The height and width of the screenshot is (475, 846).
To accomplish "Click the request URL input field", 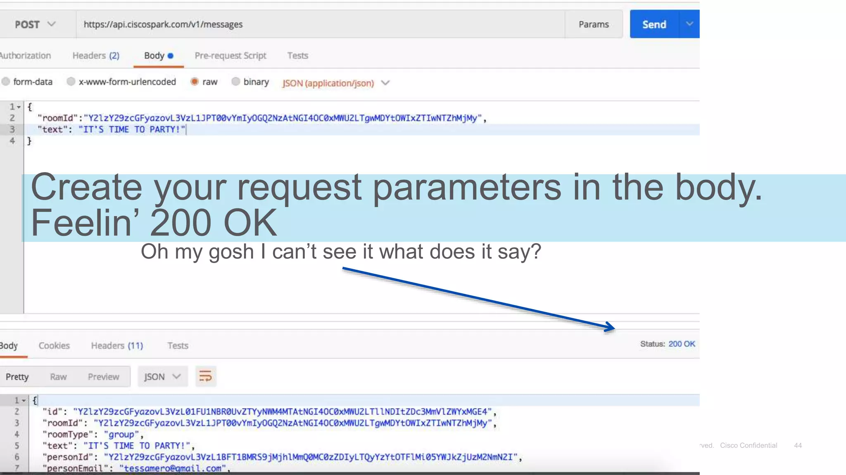I will tap(320, 24).
